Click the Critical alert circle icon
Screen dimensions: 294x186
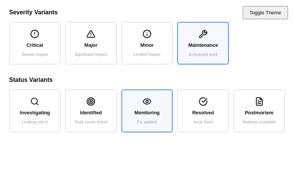point(35,34)
